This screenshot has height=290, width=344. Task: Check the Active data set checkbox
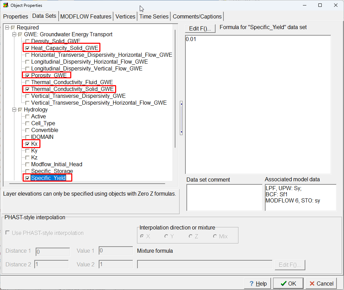coord(27,117)
